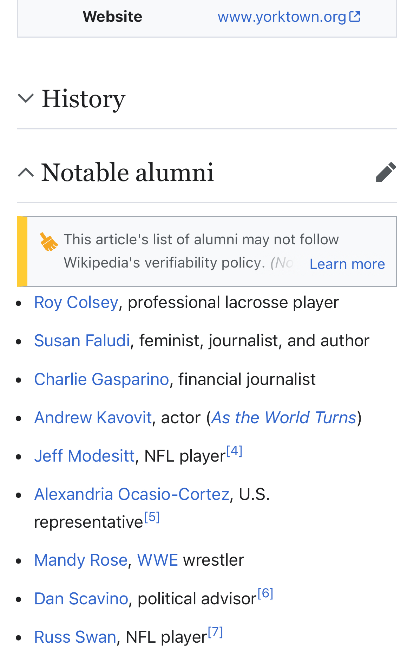Open the History section heading
Screen dimensions: 414x662
[x=83, y=99]
